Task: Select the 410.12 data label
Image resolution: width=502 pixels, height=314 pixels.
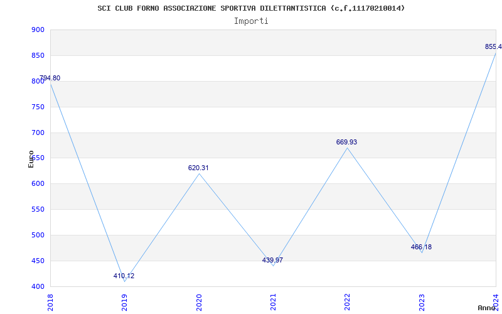Action: point(124,276)
